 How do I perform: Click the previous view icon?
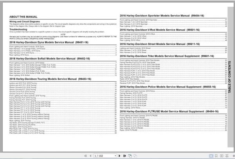pos(130,156)
